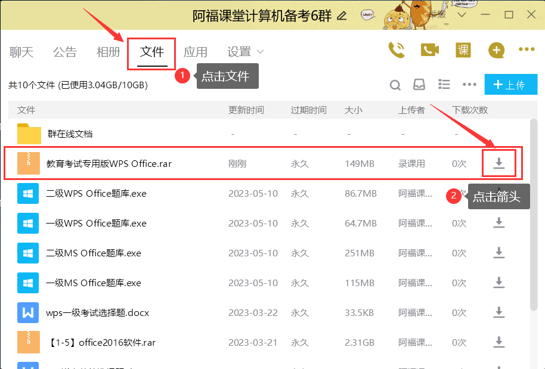Viewport: 545px width, 369px height.
Task: Download 二级WPS Office题库.exe
Action: 498,194
